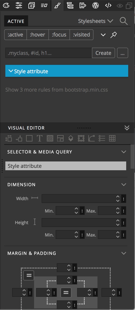Open the code editor panel icon

[108, 5]
